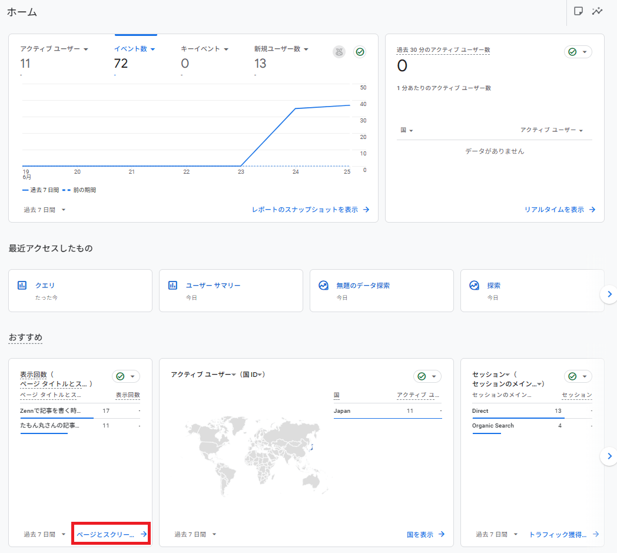Select the 探索 exploration compass icon

pos(474,285)
